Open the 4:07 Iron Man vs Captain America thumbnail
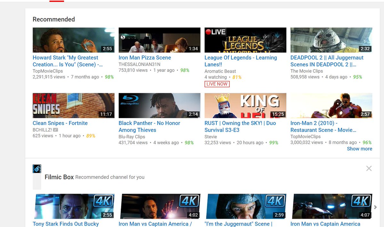Screen dimensions: 384x227 pyautogui.click(x=331, y=206)
